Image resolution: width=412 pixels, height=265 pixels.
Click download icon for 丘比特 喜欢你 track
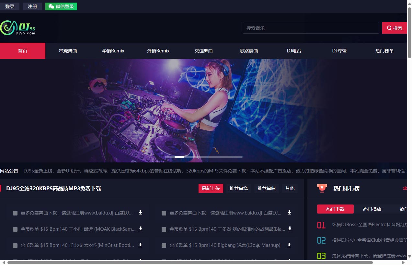140,245
